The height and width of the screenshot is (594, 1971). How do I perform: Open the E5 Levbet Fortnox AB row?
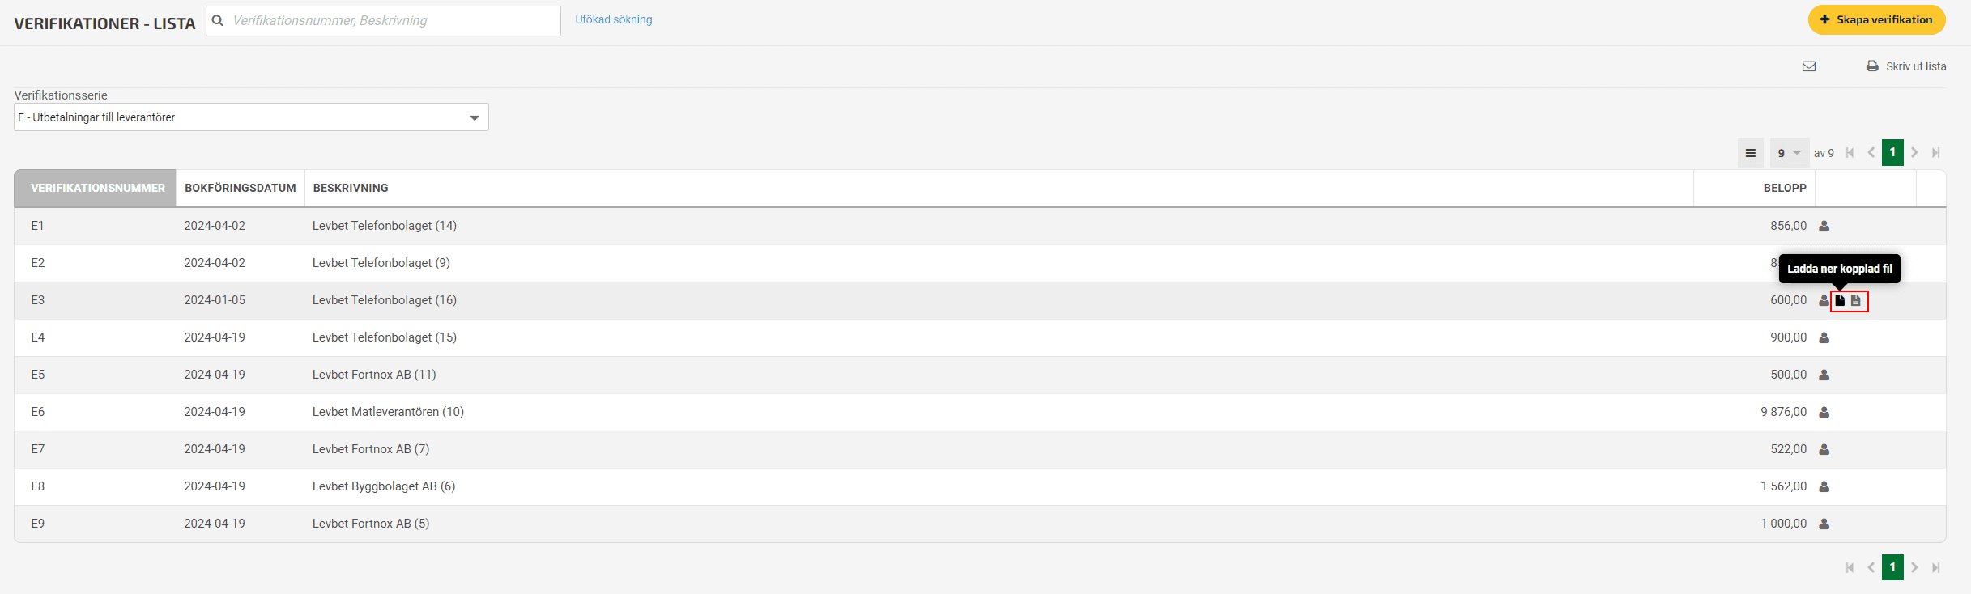point(980,375)
